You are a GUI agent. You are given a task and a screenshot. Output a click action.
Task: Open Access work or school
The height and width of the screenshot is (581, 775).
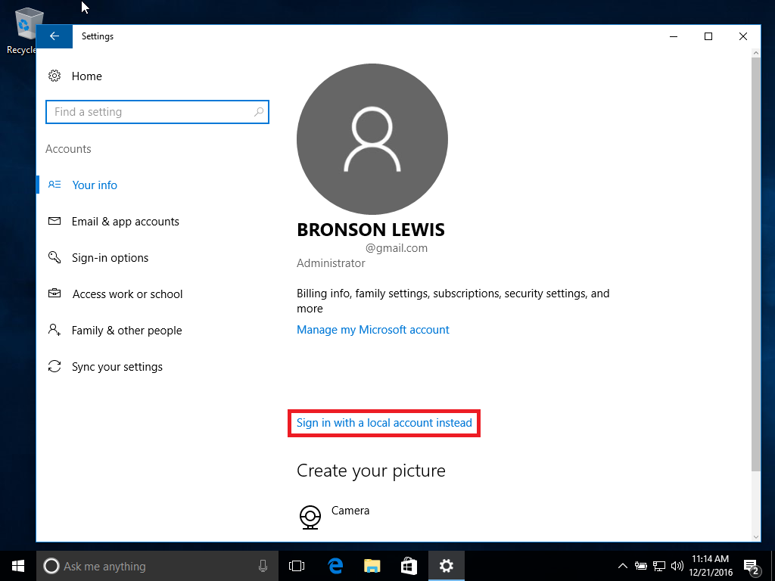pos(127,294)
